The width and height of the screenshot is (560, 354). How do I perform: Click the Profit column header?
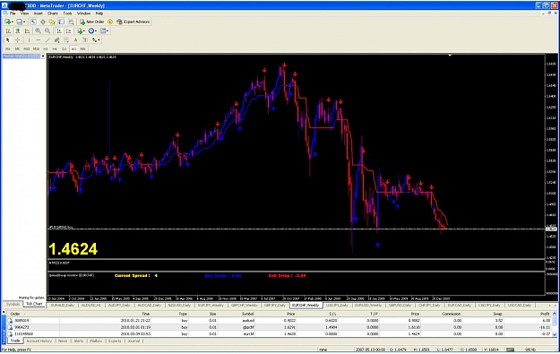(x=545, y=314)
